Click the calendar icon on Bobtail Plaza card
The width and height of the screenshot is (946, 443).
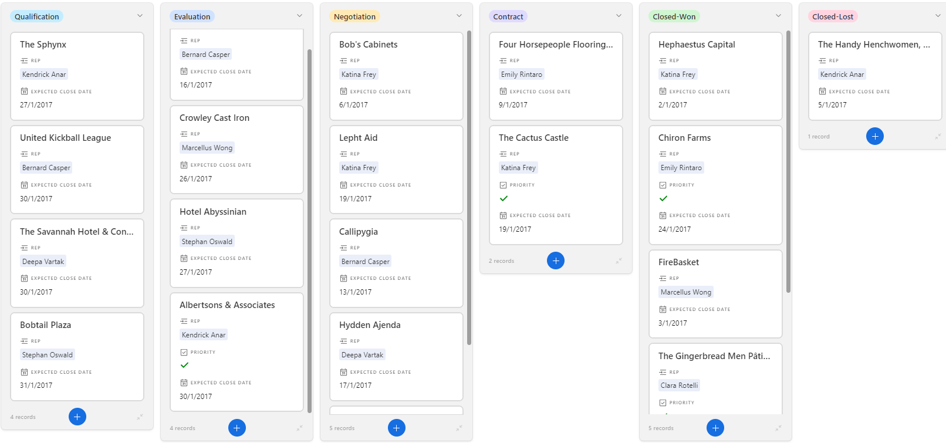coord(24,372)
